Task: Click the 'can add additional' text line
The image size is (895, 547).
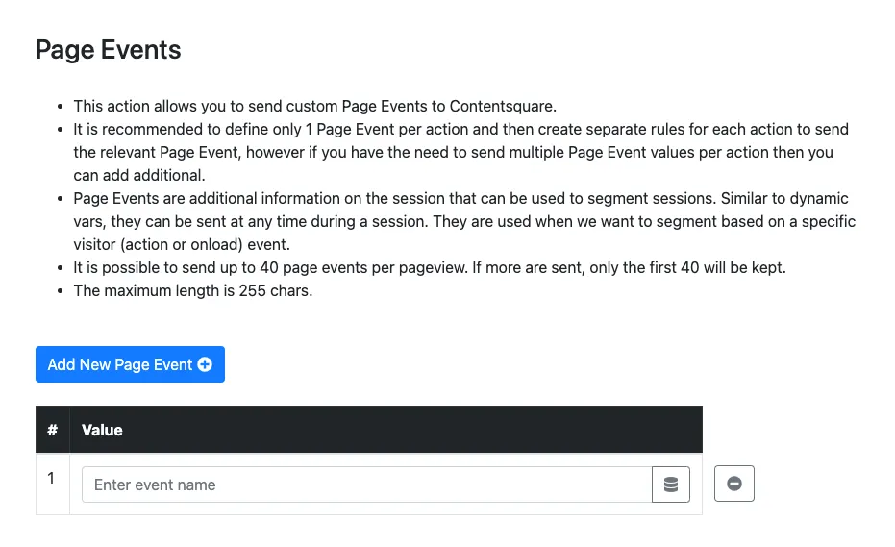Action: coord(139,175)
